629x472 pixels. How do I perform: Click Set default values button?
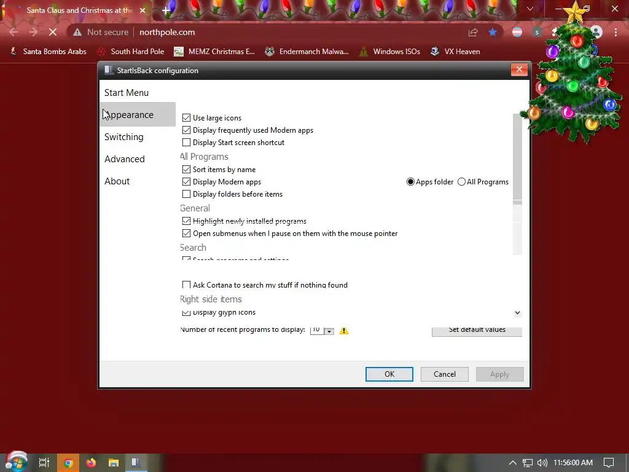coord(477,331)
